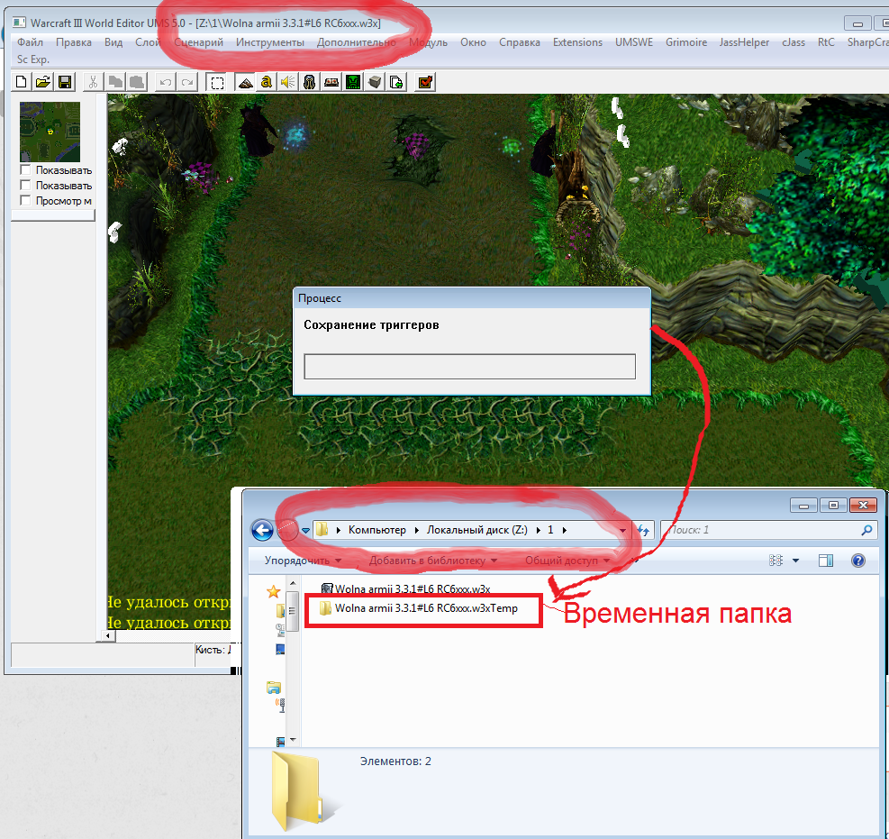The width and height of the screenshot is (889, 839).
Task: Open a map using the folder toolbar icon
Action: click(43, 82)
